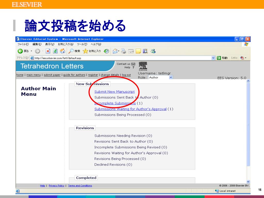Click 'Submissions Needing Revision (0)' text
Screen dimensions: 264x198
click(x=123, y=136)
